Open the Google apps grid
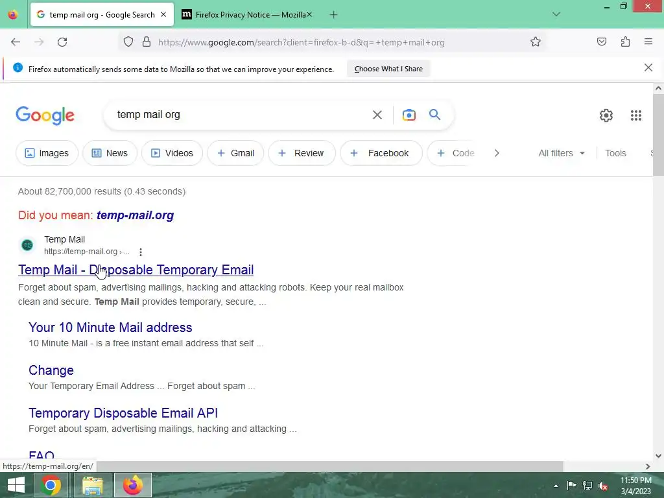This screenshot has width=664, height=498. pos(636,115)
